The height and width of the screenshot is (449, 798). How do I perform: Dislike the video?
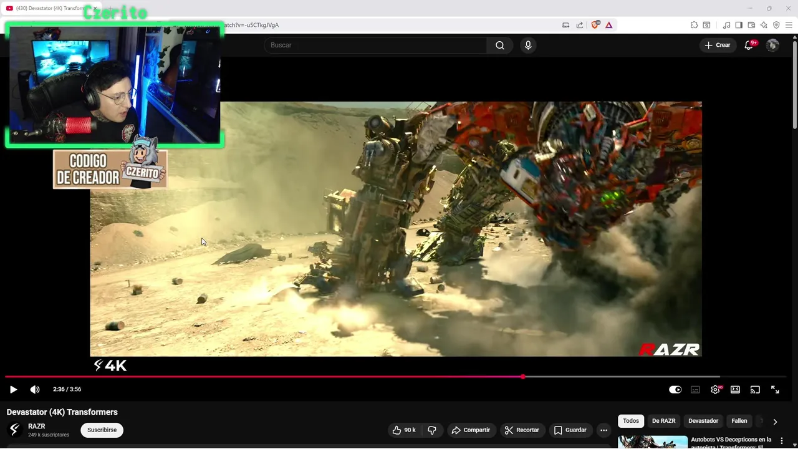pyautogui.click(x=431, y=430)
